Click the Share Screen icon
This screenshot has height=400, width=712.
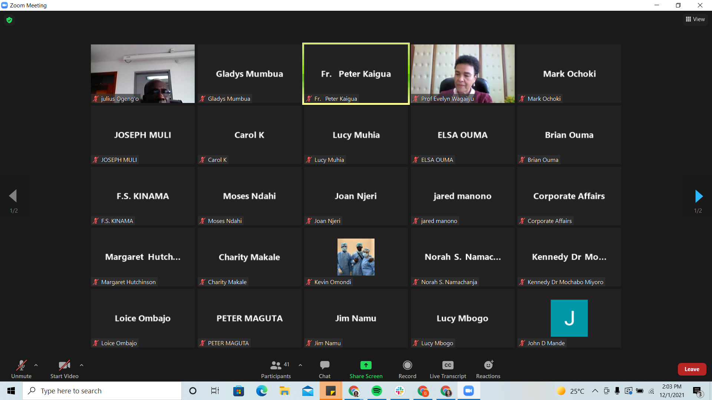(x=366, y=365)
